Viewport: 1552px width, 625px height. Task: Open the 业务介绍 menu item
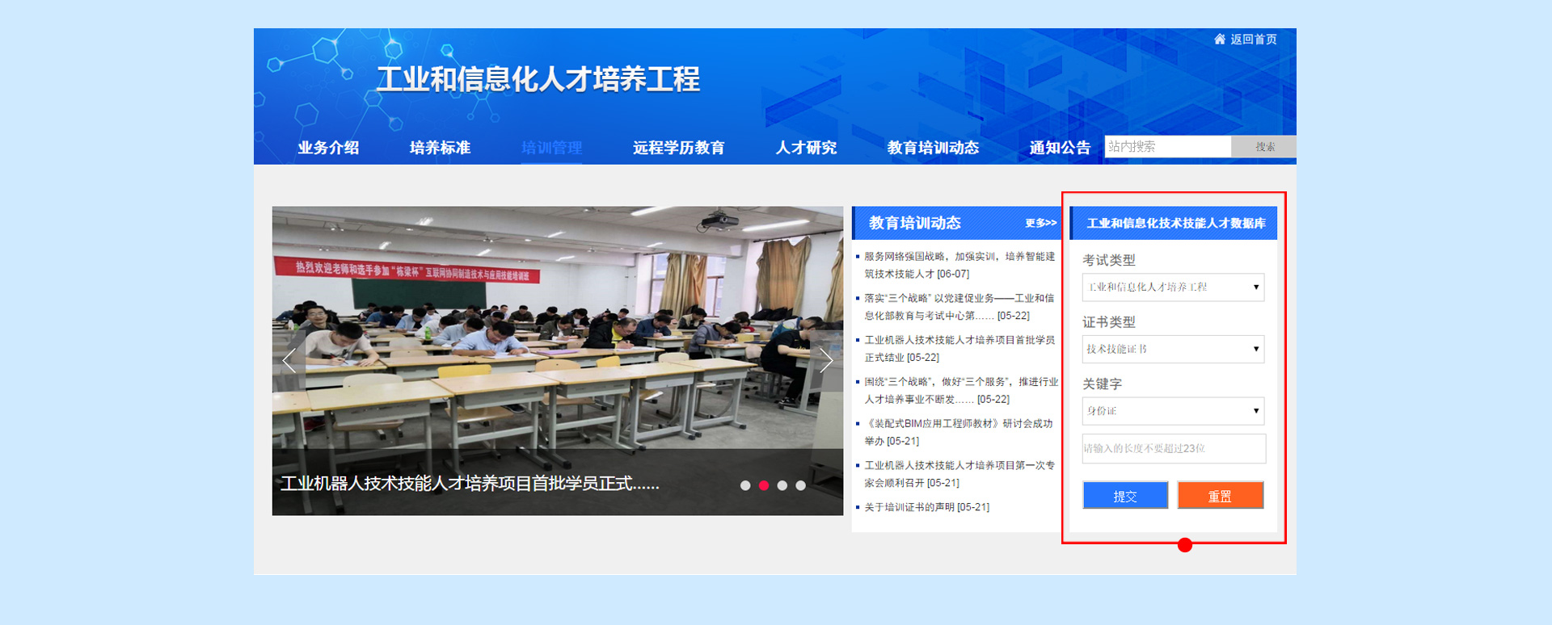[x=328, y=148]
